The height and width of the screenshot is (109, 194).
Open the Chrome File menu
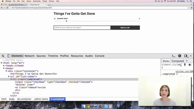[x=14, y=1]
